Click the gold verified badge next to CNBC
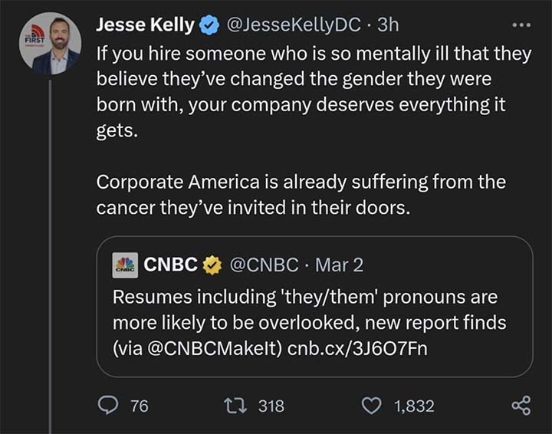This screenshot has width=552, height=434. (211, 265)
